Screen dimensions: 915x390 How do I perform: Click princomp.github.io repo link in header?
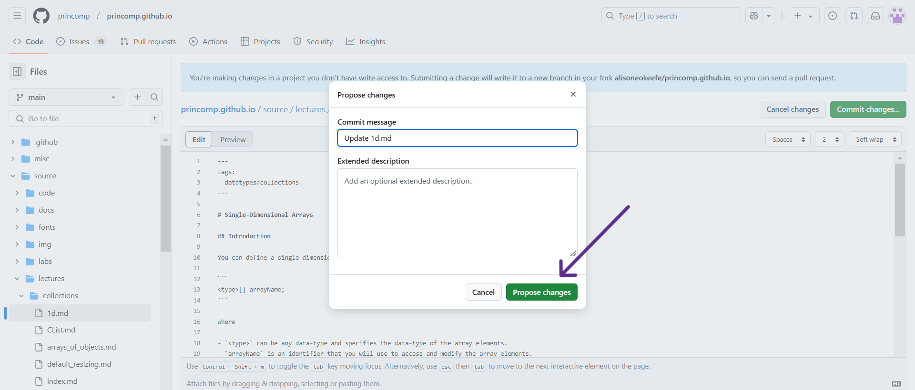pos(140,16)
